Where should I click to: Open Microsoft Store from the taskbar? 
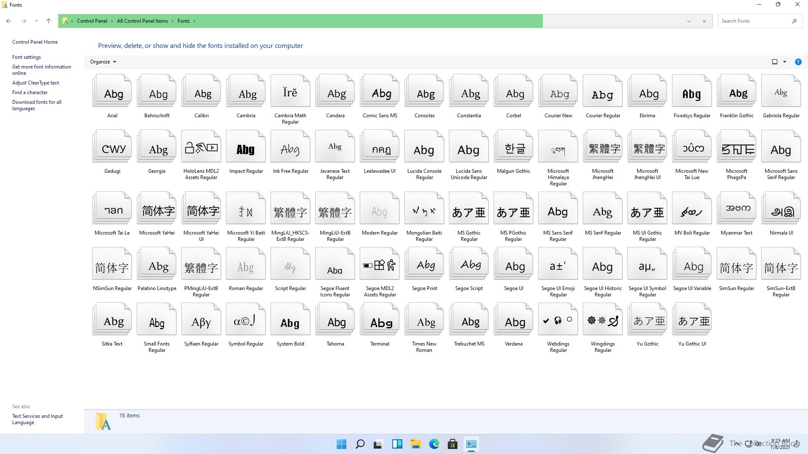[452, 444]
